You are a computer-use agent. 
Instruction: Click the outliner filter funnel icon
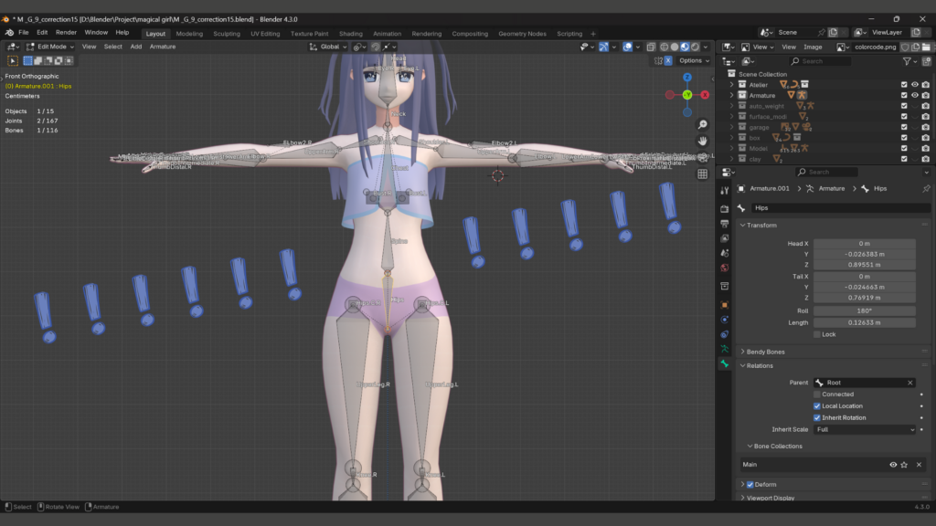pyautogui.click(x=907, y=61)
